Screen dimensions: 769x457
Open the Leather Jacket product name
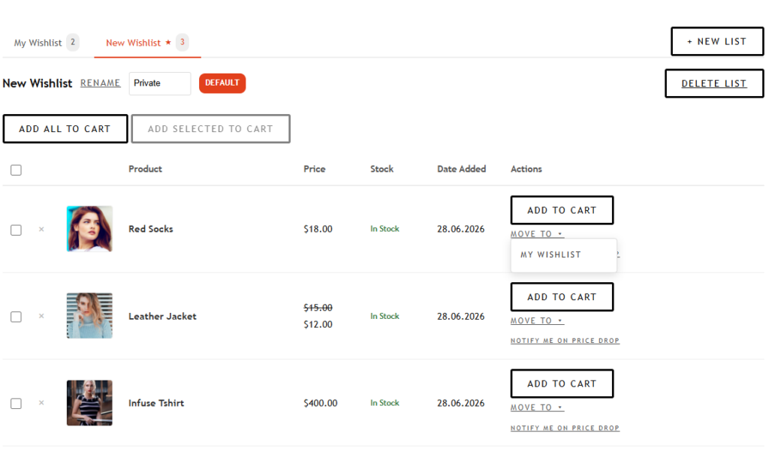tap(162, 316)
